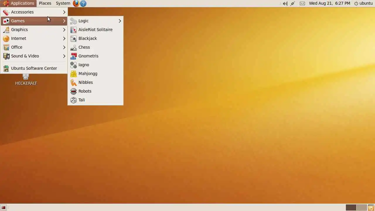Viewport: 375px width, 211px height.
Task: Expand the Games submenu arrow
Action: [64, 21]
